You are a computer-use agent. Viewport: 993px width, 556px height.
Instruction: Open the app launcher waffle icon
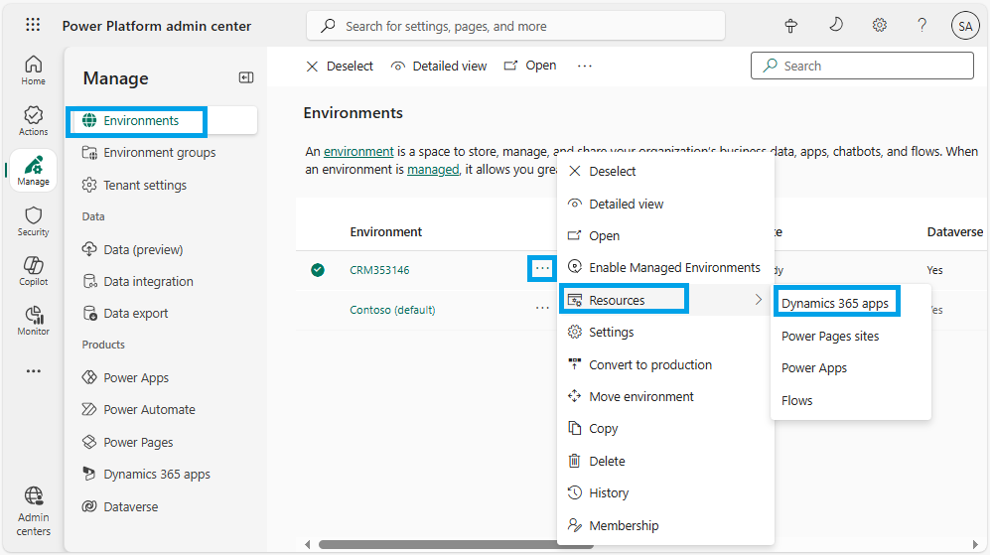(33, 26)
